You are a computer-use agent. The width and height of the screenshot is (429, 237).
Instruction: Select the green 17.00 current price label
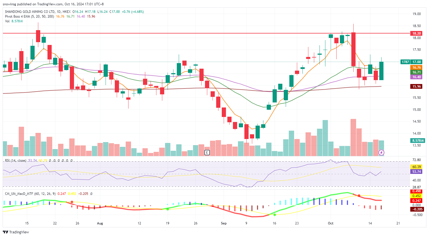[x=416, y=62]
